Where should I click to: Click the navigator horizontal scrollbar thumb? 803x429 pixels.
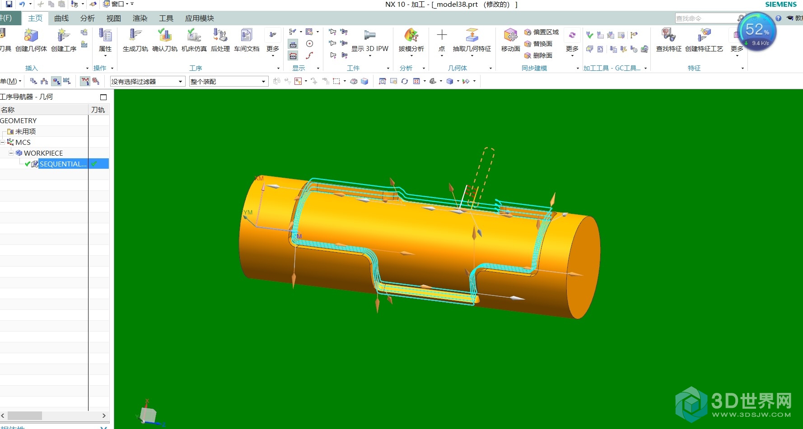click(25, 415)
